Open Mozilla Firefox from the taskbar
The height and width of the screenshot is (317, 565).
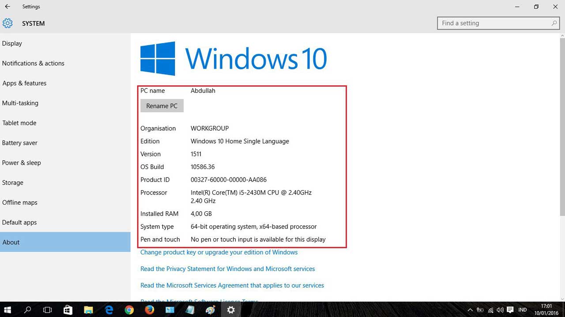149,310
